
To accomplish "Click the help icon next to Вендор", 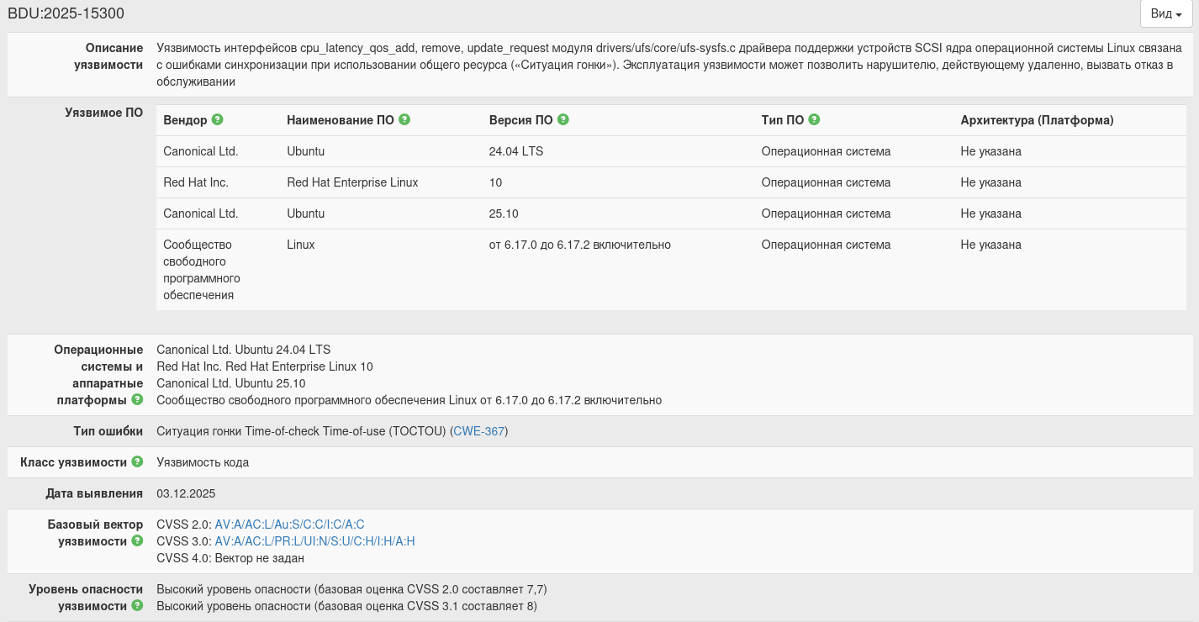I will [218, 120].
